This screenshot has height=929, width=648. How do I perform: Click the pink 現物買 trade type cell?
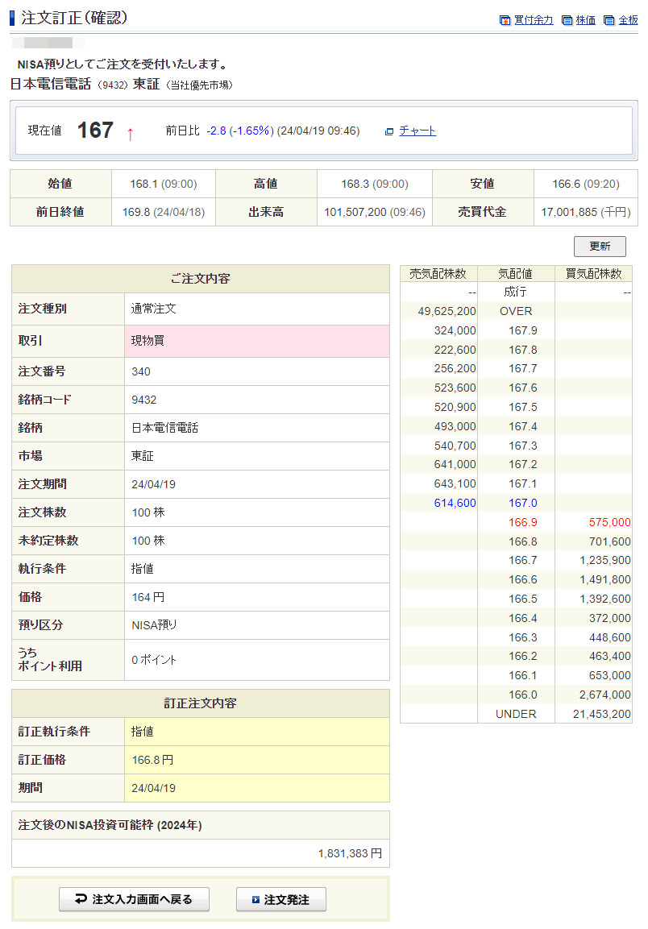256,341
